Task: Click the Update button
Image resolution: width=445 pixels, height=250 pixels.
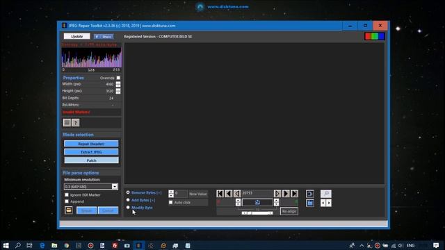Action: coord(77,36)
